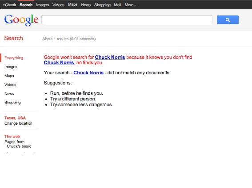The height and width of the screenshot is (188, 252).
Task: Open News in the top bar
Action: click(x=86, y=5)
